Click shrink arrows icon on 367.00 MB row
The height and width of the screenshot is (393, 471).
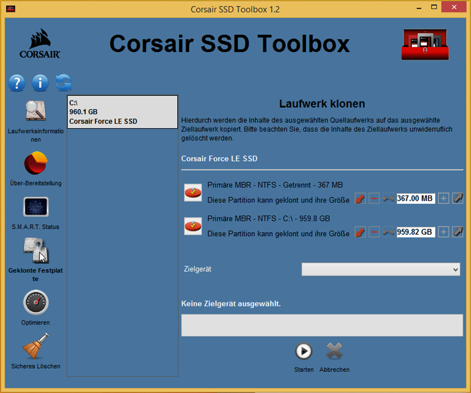388,199
